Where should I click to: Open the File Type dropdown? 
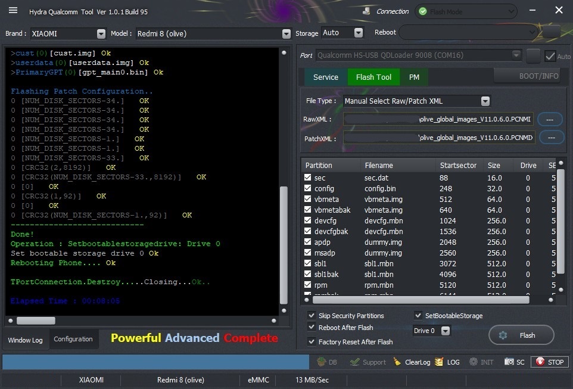(x=485, y=101)
